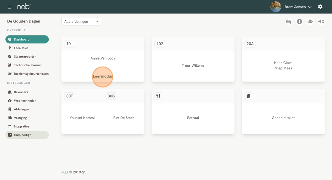Open Slaaprapporten from the sidebar
332x180 pixels.
[25, 57]
